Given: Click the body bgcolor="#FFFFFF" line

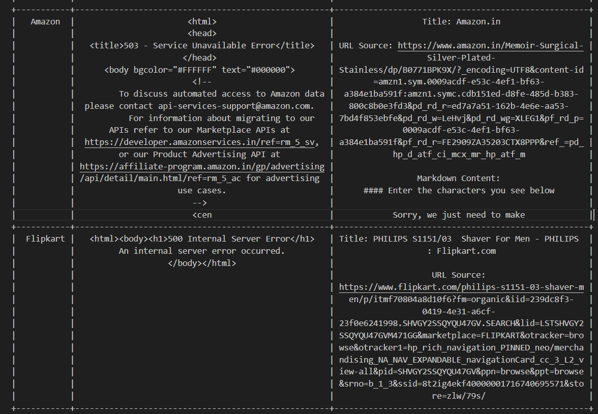Looking at the screenshot, I should [x=199, y=70].
